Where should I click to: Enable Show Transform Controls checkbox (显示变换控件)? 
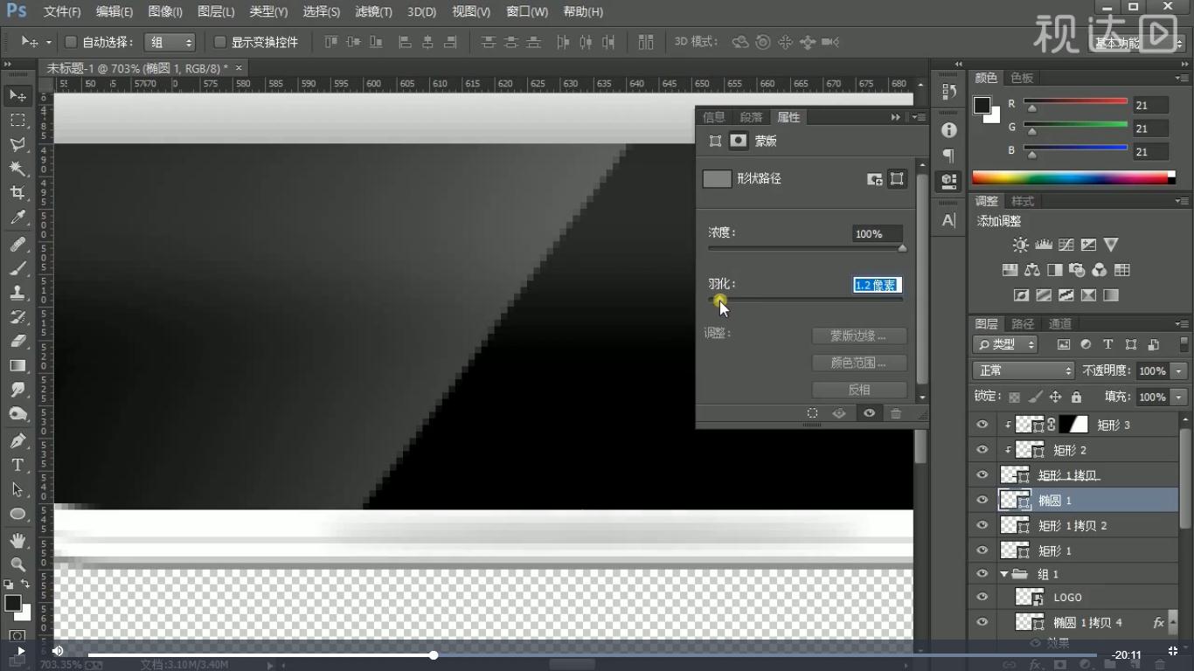(220, 42)
